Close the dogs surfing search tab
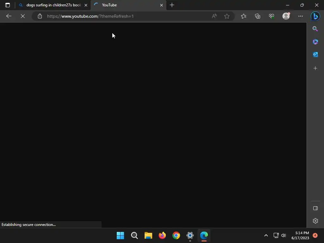 tap(86, 5)
